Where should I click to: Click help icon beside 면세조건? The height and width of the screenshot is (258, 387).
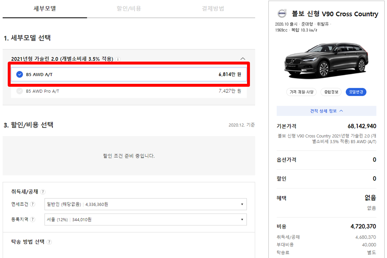tap(33, 204)
